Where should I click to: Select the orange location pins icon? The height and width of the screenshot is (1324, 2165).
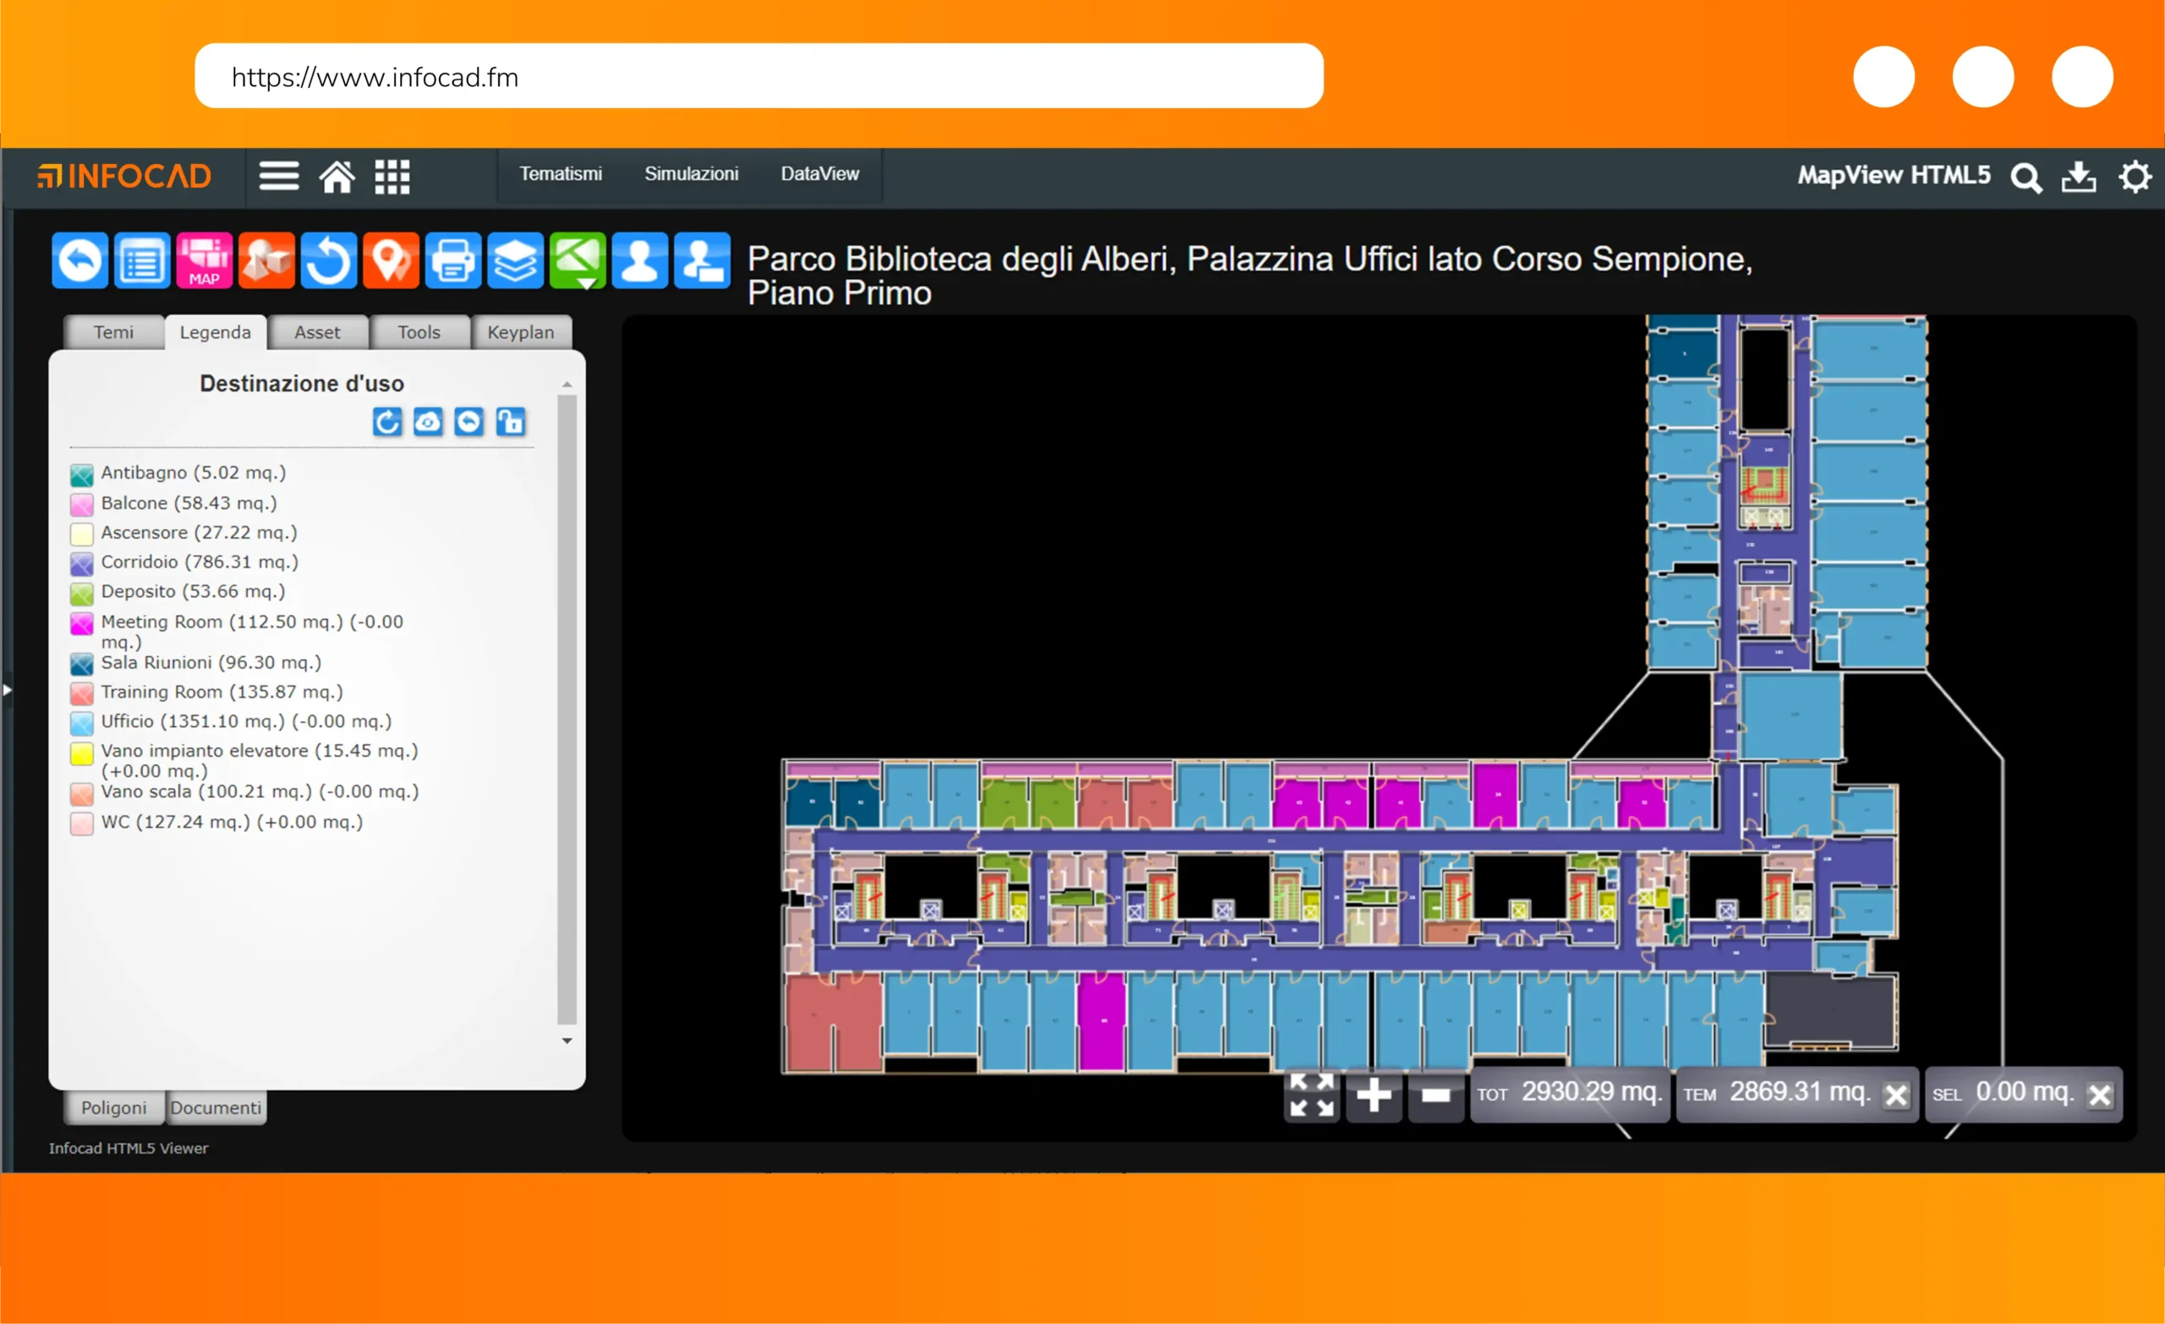pyautogui.click(x=391, y=260)
